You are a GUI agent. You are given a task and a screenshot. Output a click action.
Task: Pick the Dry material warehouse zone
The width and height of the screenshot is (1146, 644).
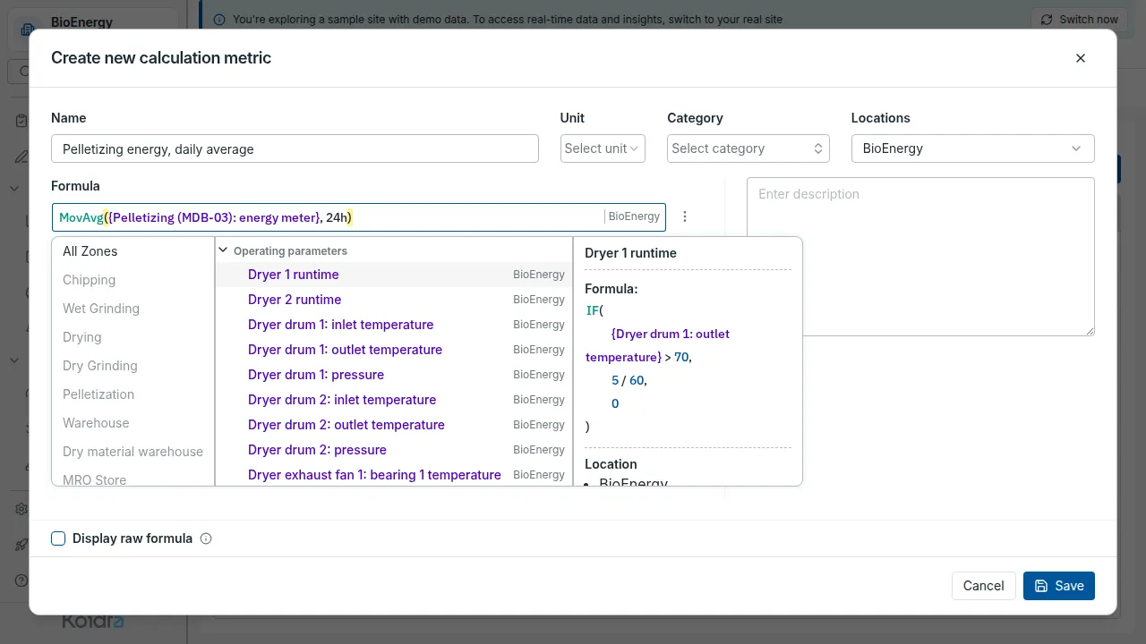click(x=133, y=452)
